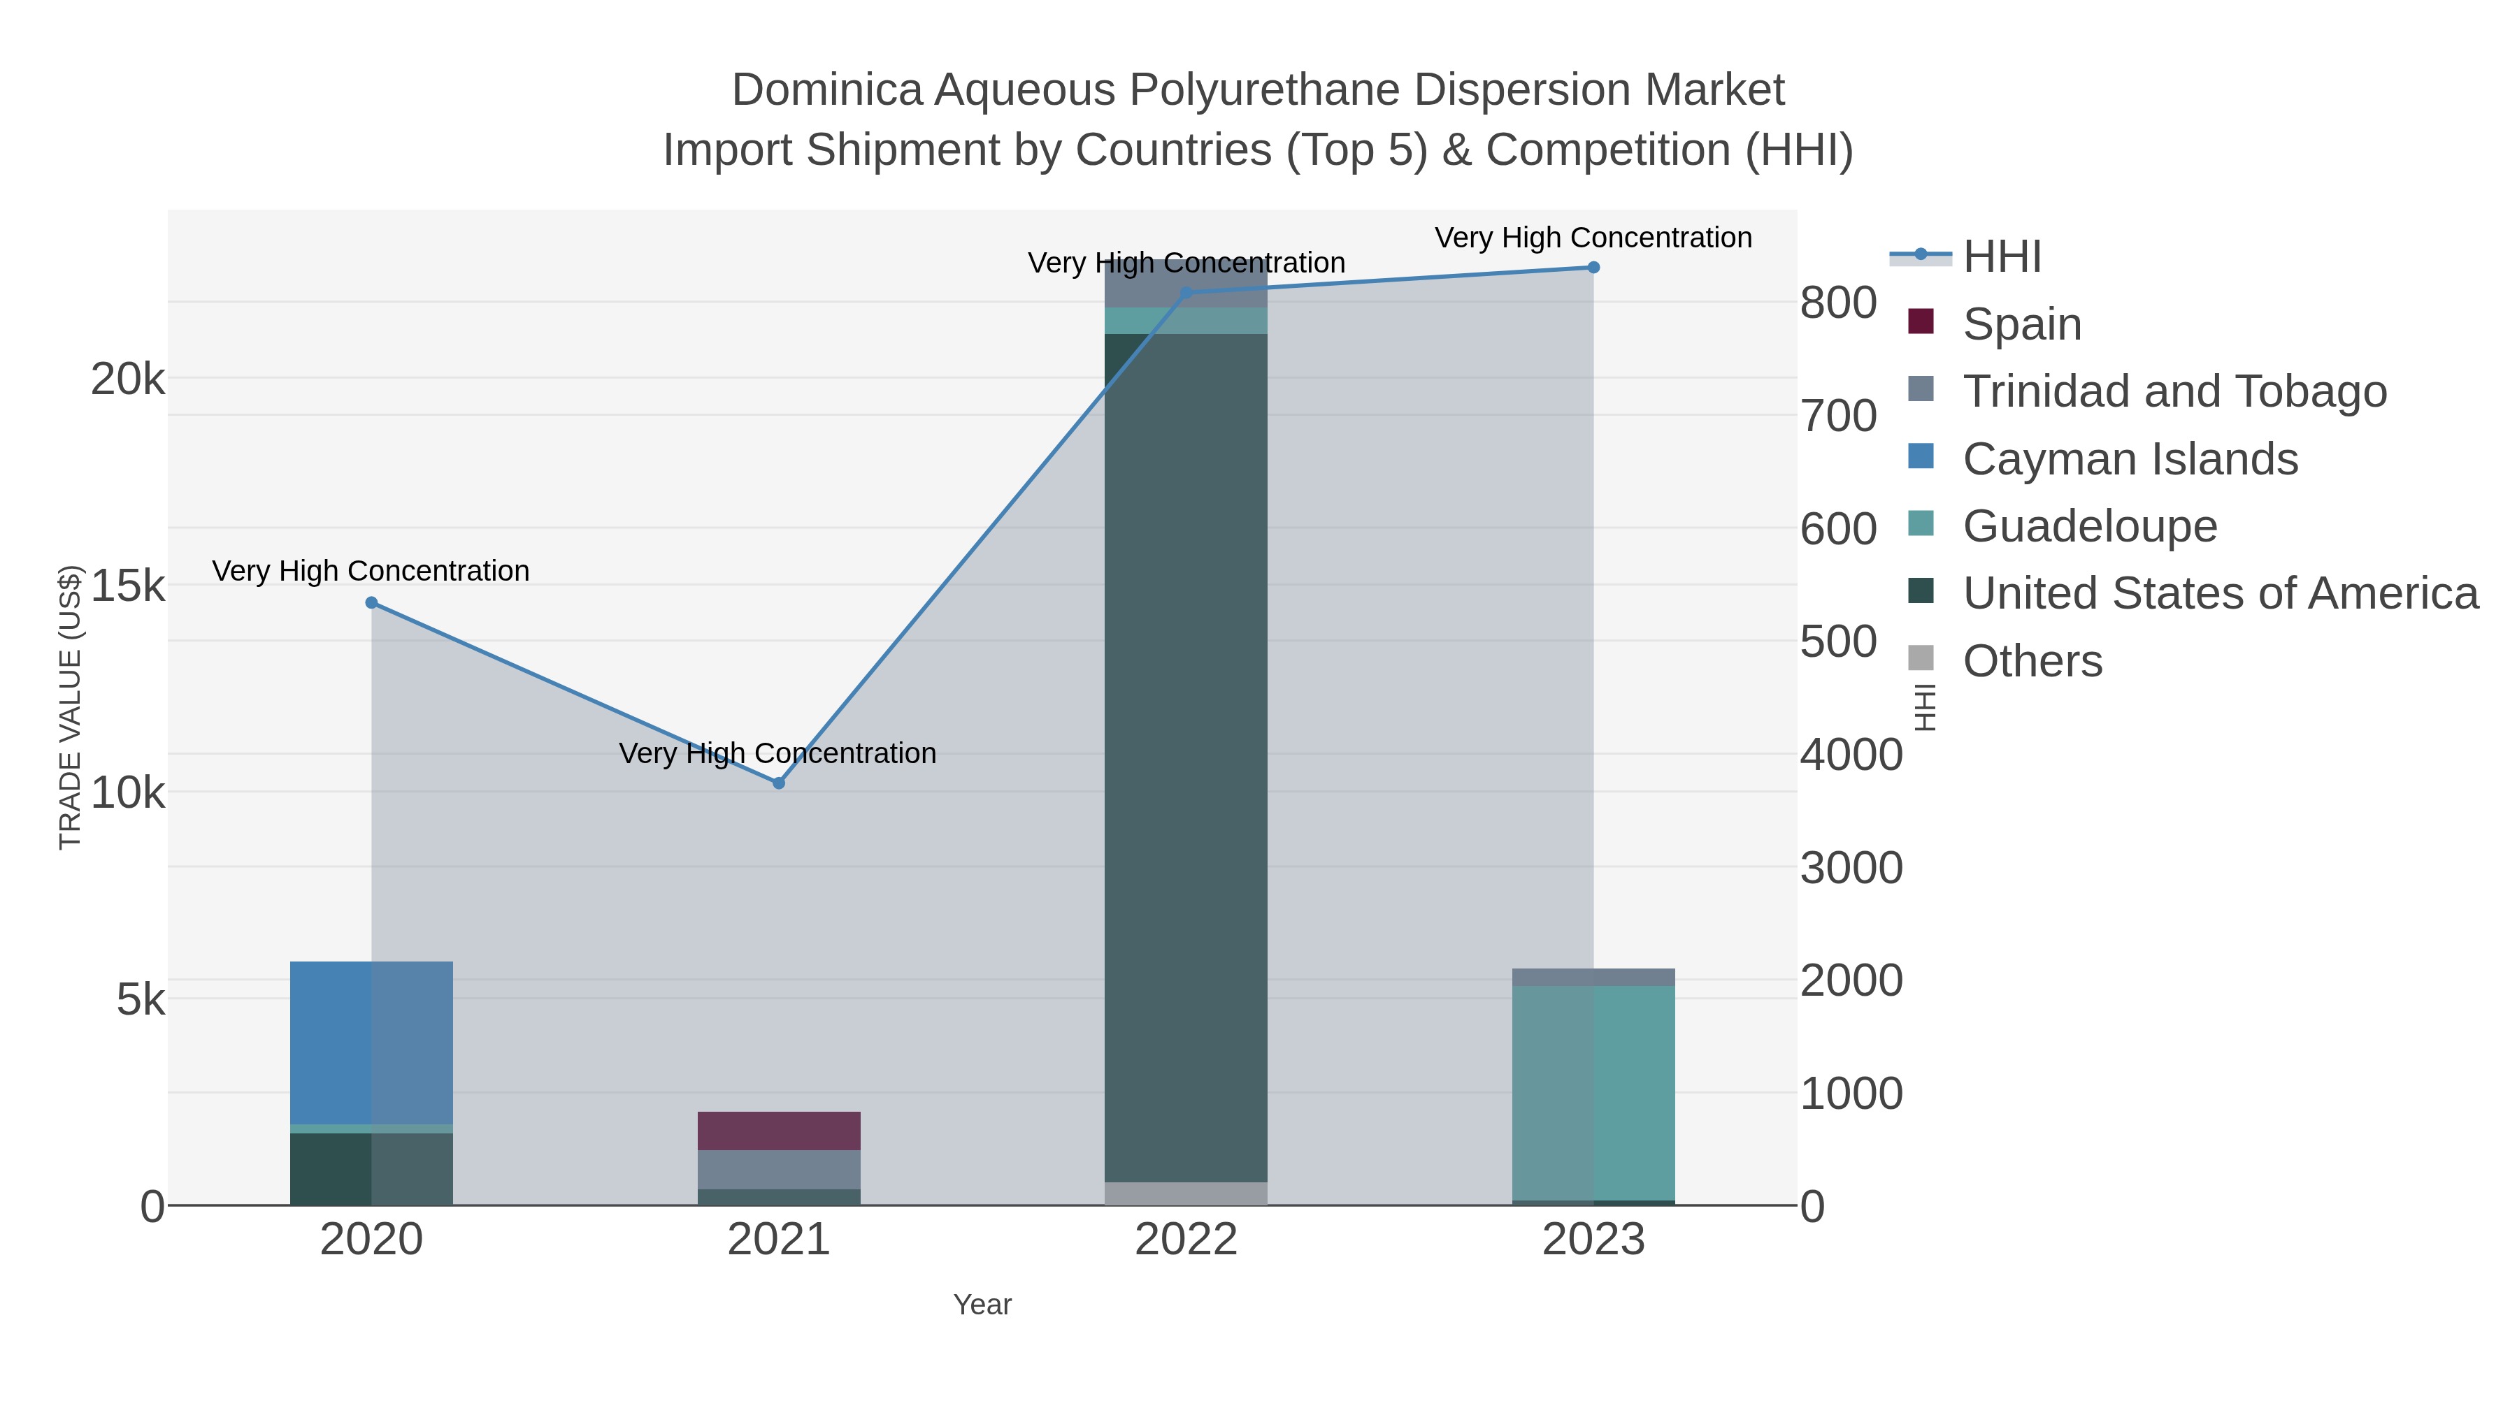Image resolution: width=2517 pixels, height=1415 pixels.
Task: Click Very High Concentration label above 2022
Action: (1186, 263)
